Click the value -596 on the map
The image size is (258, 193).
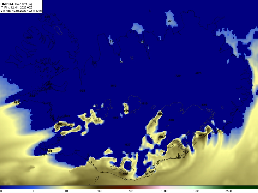28,38
